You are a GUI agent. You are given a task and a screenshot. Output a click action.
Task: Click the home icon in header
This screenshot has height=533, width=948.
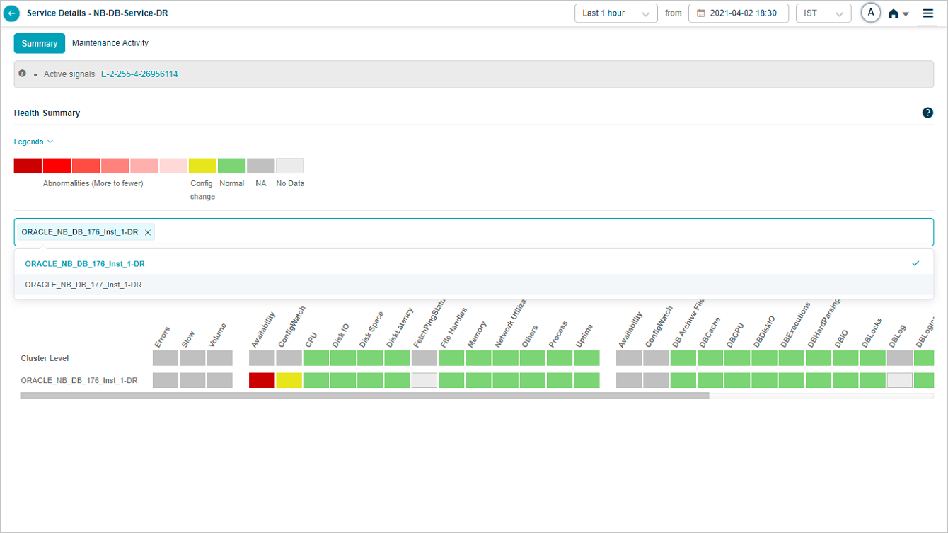tap(894, 13)
